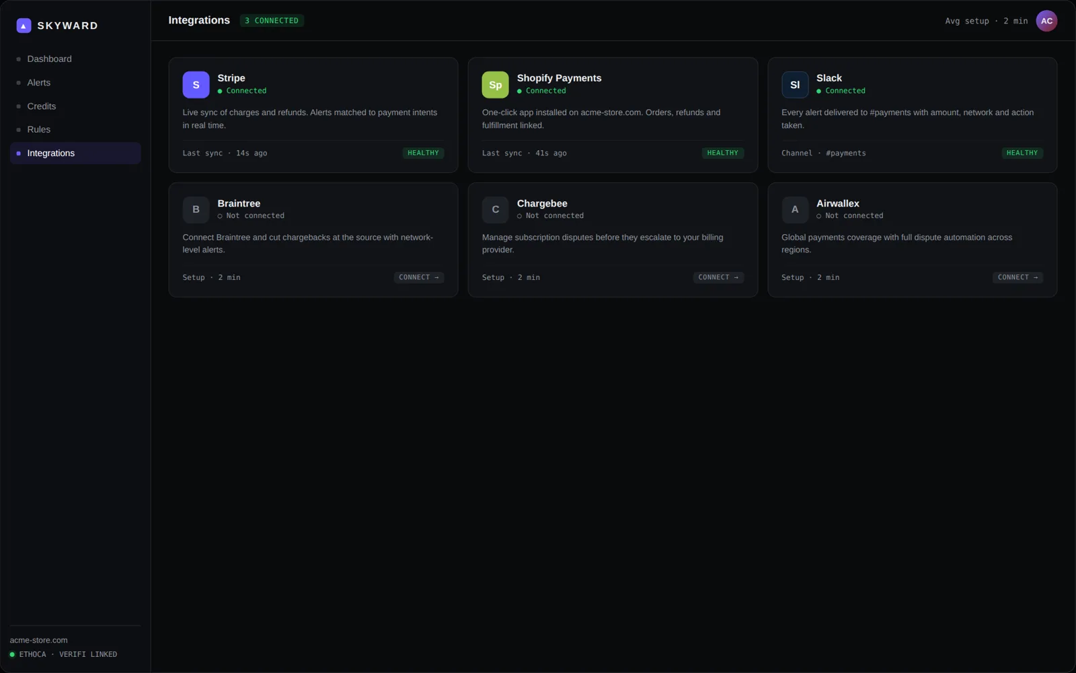The height and width of the screenshot is (673, 1076).
Task: Click the Chargebee C icon
Action: pyautogui.click(x=495, y=209)
